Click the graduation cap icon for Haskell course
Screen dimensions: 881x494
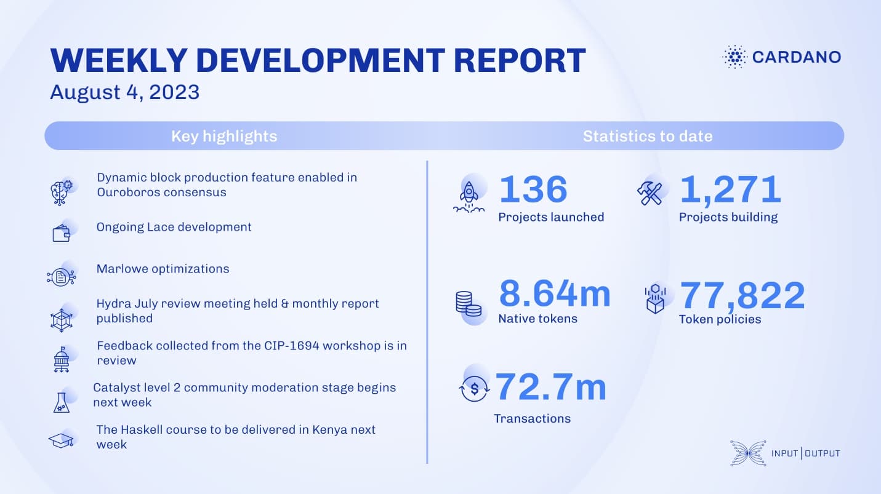coord(61,440)
